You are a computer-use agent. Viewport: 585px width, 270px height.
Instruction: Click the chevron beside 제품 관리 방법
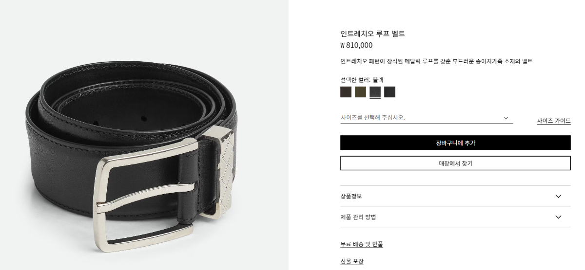coord(558,217)
